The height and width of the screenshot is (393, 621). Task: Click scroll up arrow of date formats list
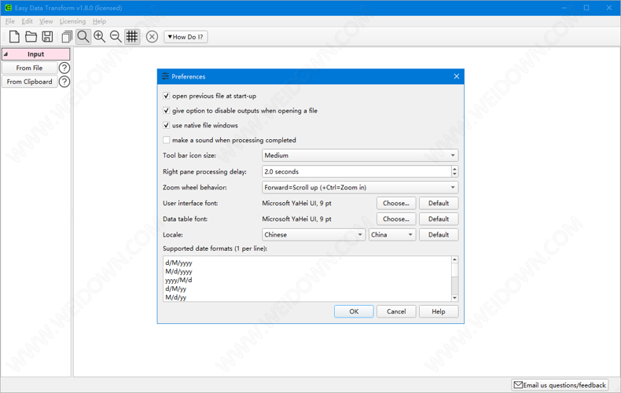click(454, 260)
